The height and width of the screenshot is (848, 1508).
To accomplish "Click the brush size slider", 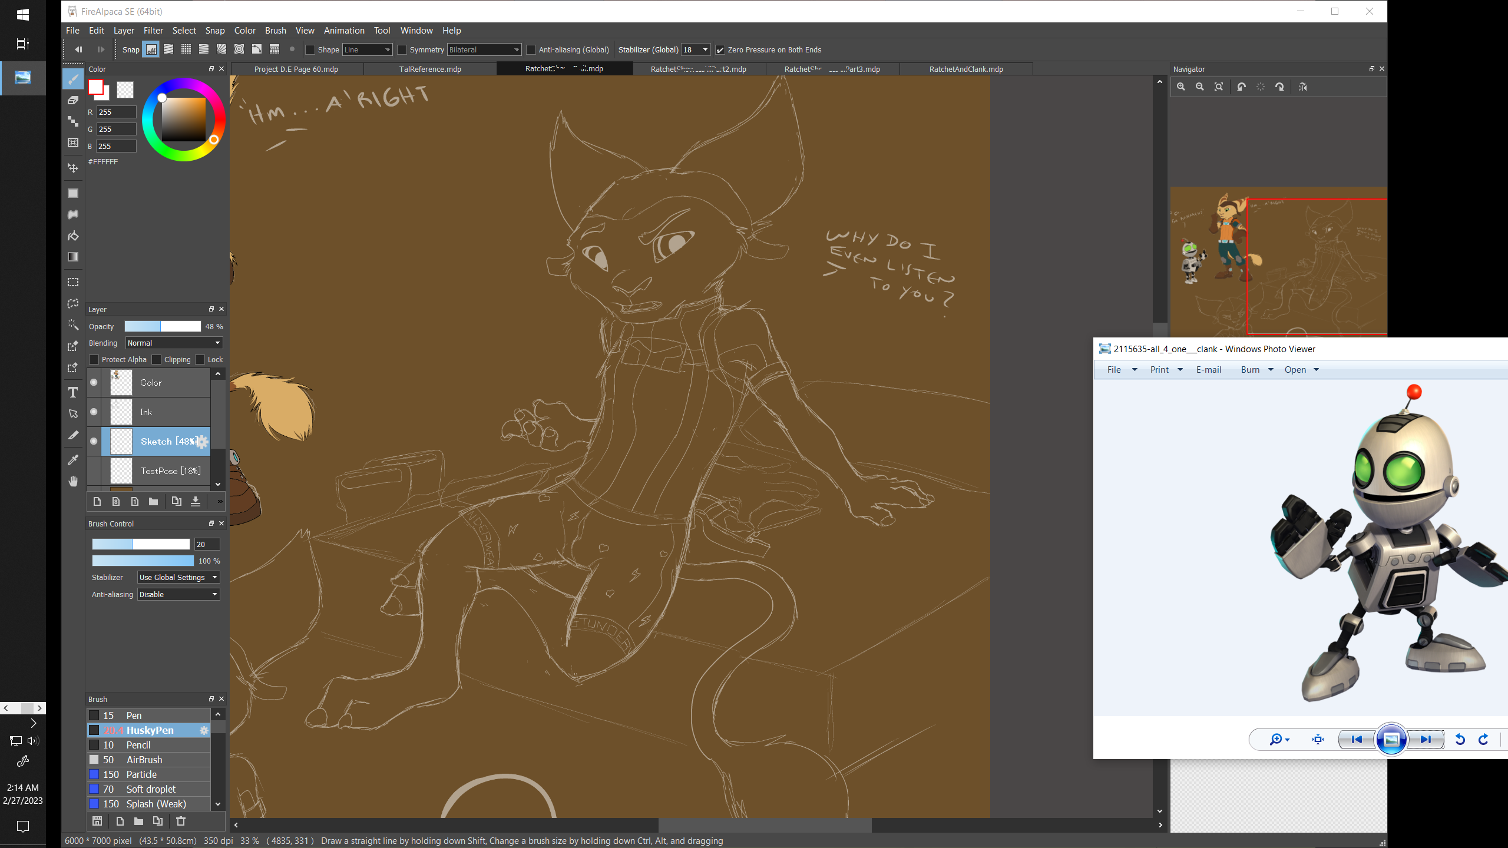I will point(141,544).
